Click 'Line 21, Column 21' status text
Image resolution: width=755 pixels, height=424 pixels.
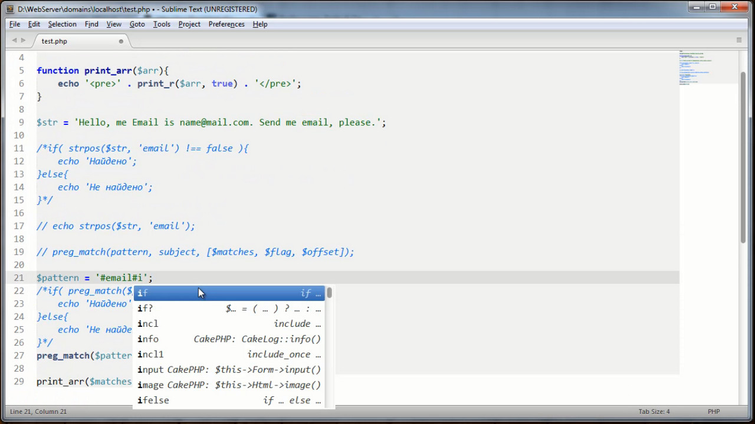click(x=38, y=412)
